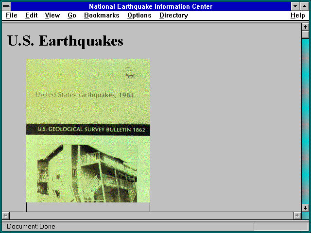Open the Bookmarks menu
Screen dimensions: 311x233
pyautogui.click(x=102, y=16)
